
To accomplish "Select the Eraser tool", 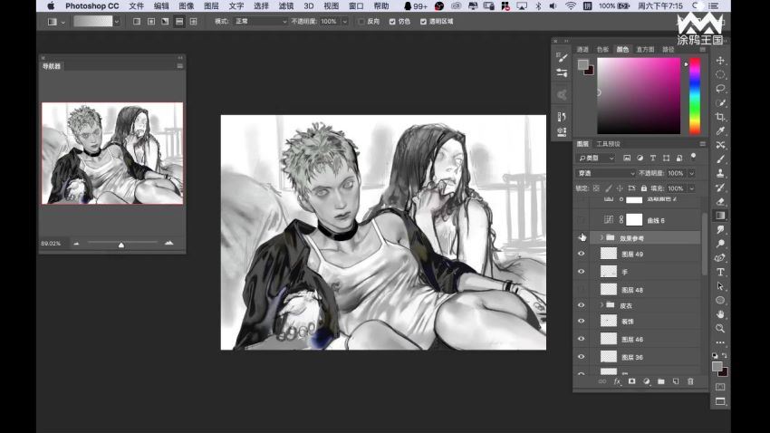I will click(x=720, y=202).
